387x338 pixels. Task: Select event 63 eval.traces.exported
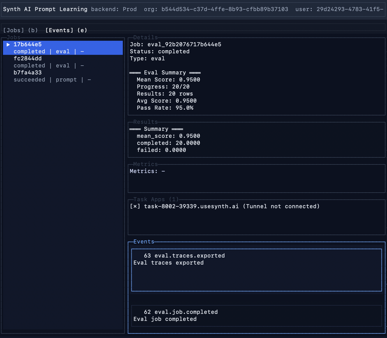tap(256, 270)
